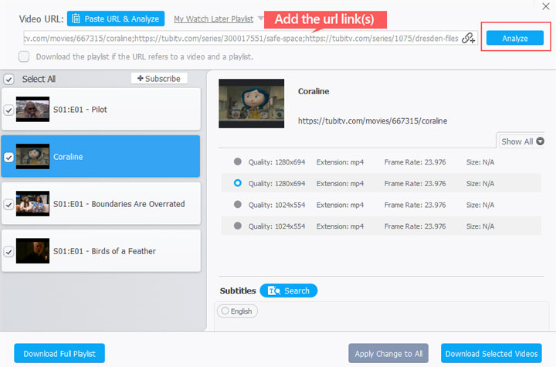
Task: Click the add link chain icon
Action: click(469, 38)
